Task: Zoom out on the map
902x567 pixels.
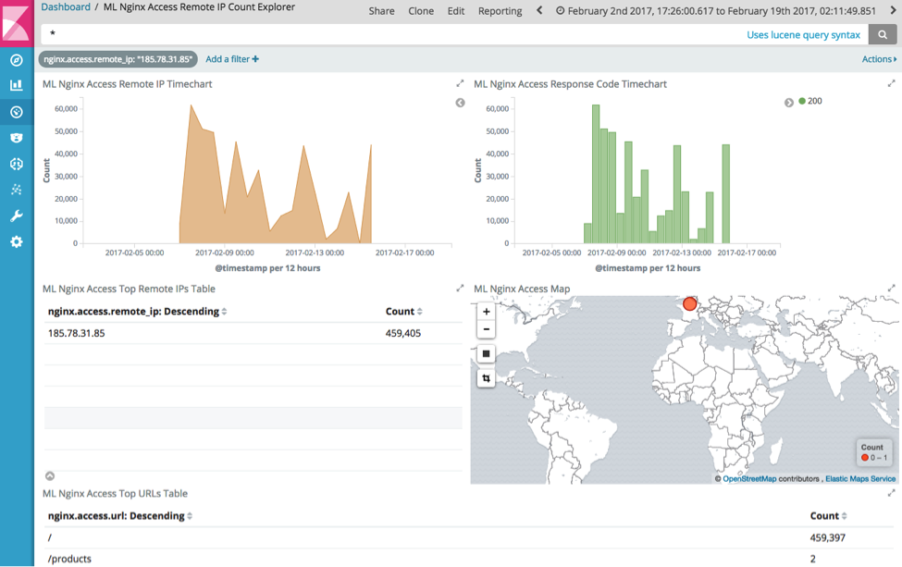Action: pos(486,329)
